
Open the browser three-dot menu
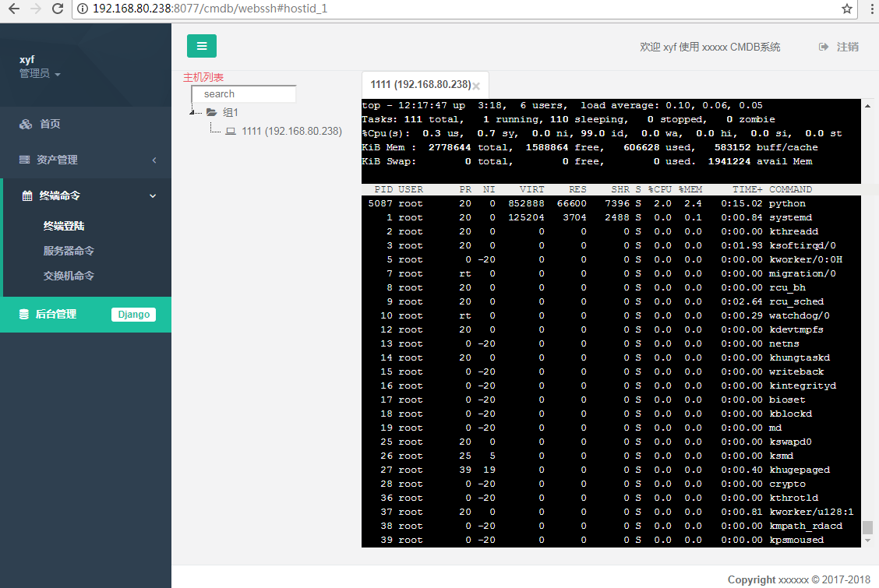tap(872, 9)
